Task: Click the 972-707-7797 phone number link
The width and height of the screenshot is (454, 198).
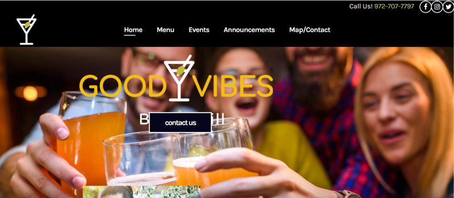Action: [x=394, y=6]
